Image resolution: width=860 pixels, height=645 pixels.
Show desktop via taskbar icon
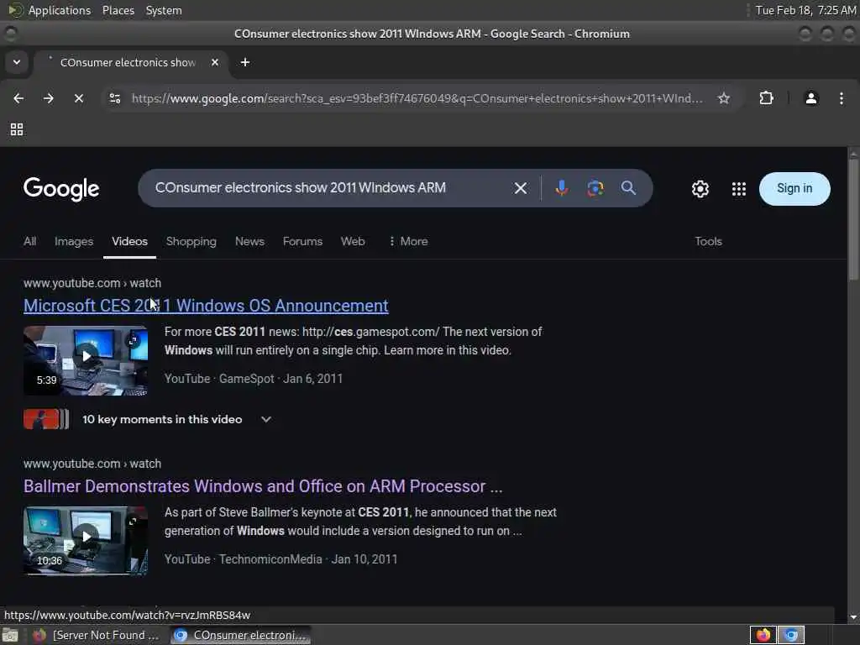(x=10, y=635)
